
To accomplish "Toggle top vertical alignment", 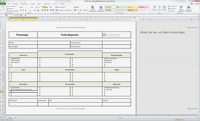I will point(43,7).
